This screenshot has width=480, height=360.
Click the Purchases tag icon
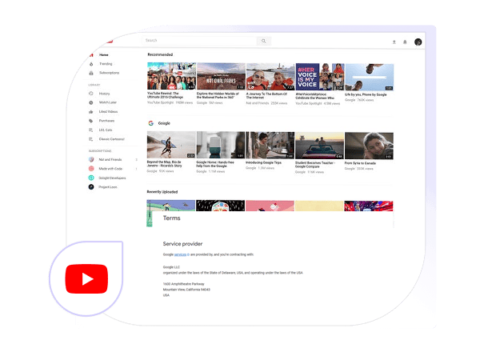tap(91, 121)
